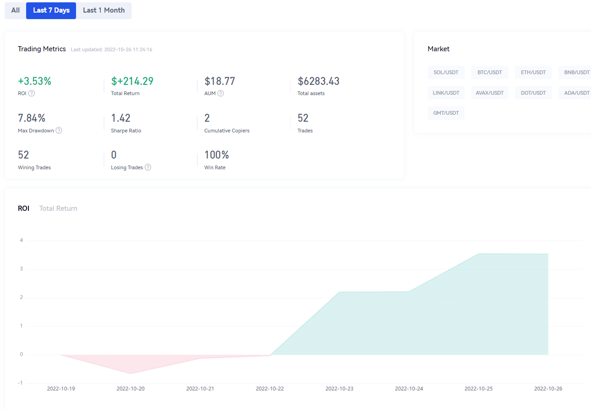The width and height of the screenshot is (591, 409).
Task: Show the Total Return chart tab
Action: [58, 208]
